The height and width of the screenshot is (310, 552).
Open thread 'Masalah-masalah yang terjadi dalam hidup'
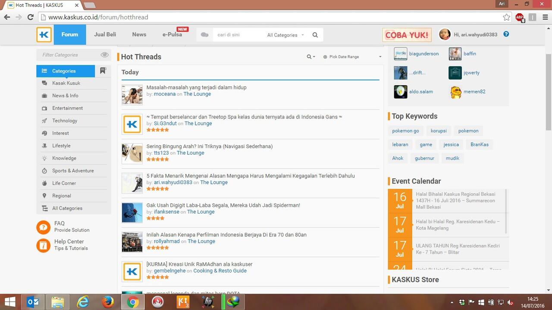point(196,87)
